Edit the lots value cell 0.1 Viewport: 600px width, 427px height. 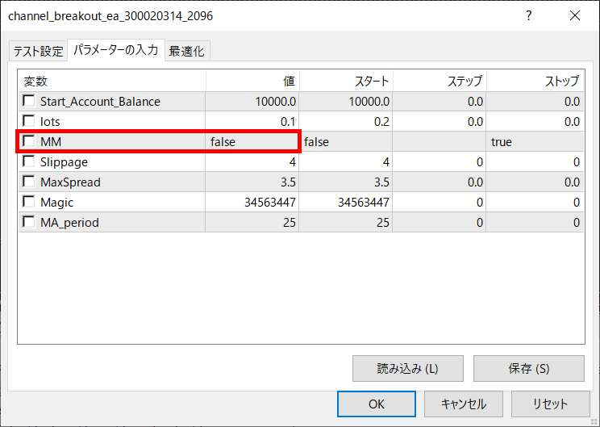[x=252, y=121]
